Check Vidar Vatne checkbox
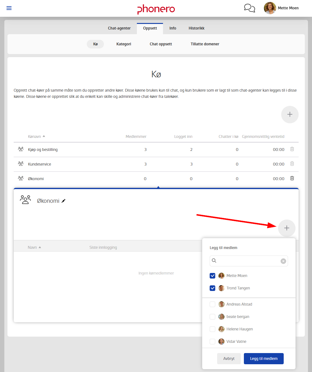Image resolution: width=312 pixels, height=372 pixels. tap(212, 341)
